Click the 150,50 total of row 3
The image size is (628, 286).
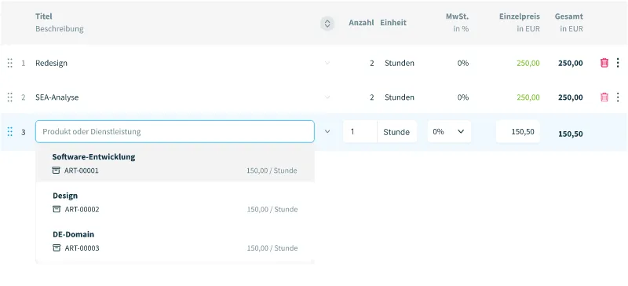pos(571,134)
